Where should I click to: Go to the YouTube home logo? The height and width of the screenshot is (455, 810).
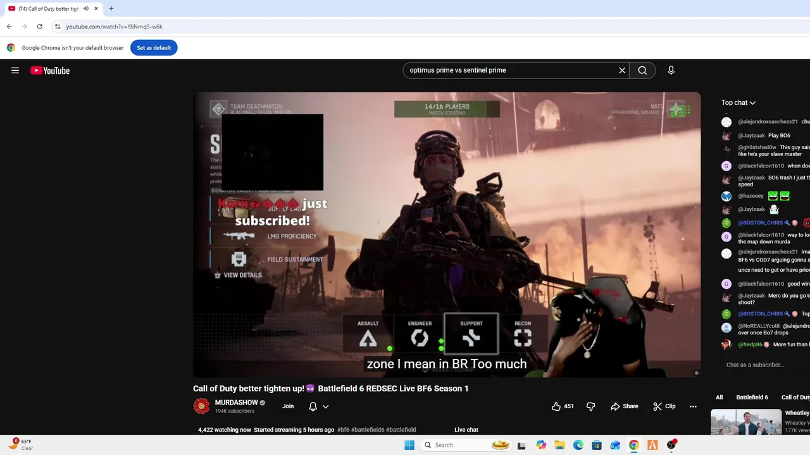tap(50, 70)
